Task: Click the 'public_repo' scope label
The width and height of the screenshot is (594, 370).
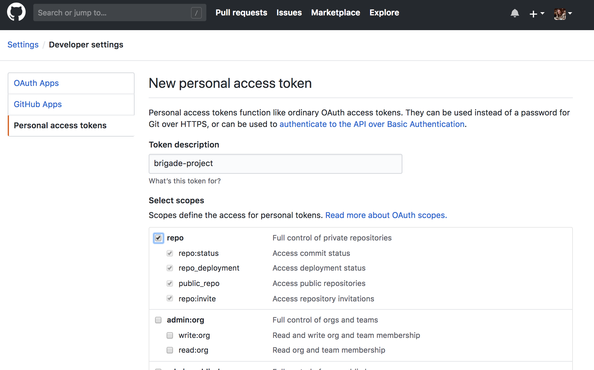Action: coord(199,283)
